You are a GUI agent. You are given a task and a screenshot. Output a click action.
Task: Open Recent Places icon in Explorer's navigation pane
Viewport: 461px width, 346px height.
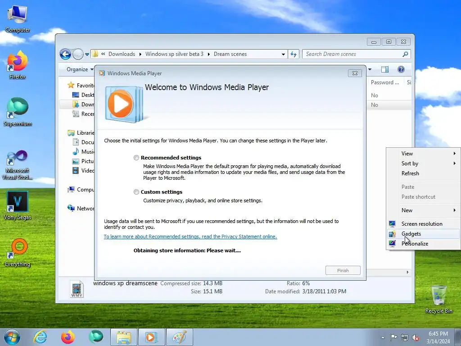76,114
